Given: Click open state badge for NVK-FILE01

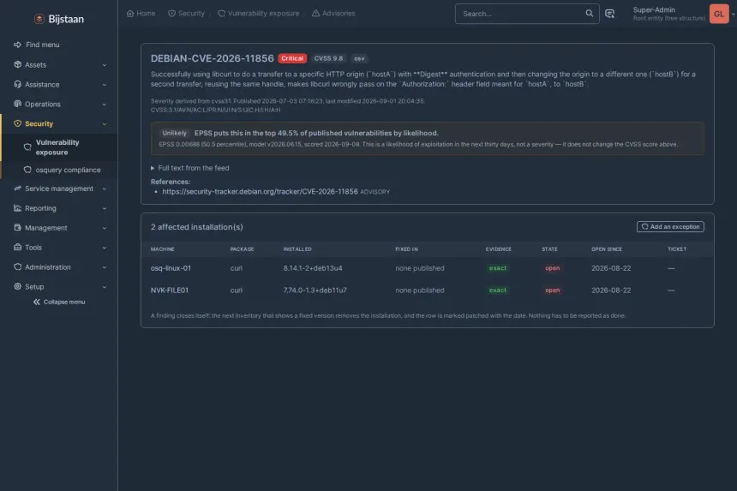Looking at the screenshot, I should (x=552, y=290).
